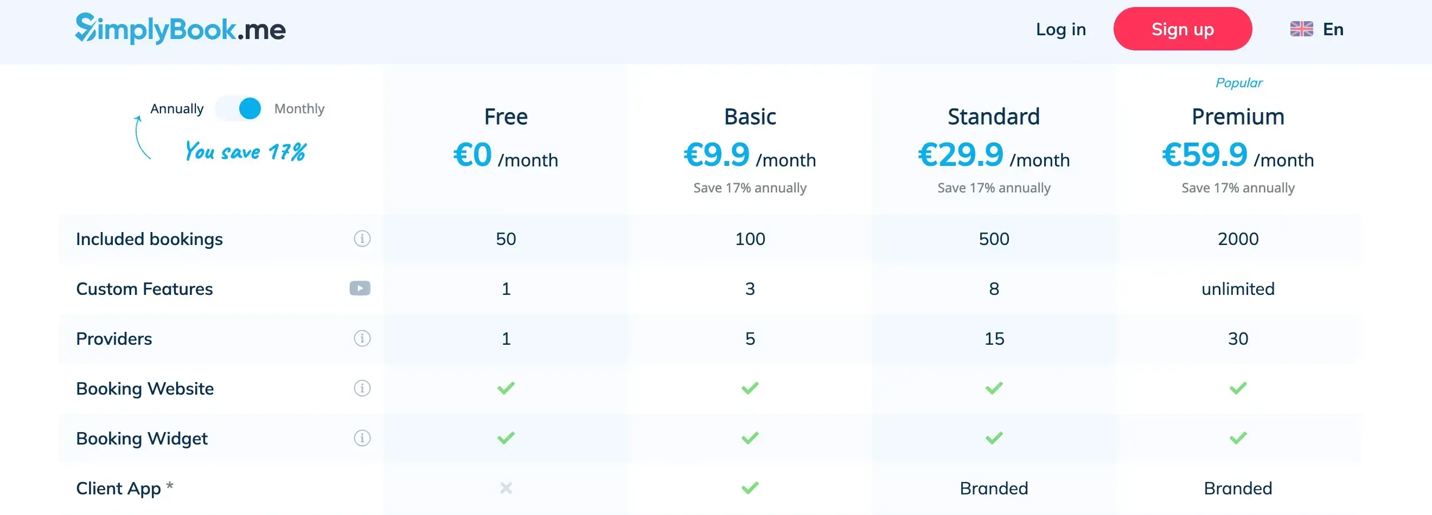The image size is (1432, 515).
Task: Click the X mark under Free Client App
Action: tap(506, 488)
